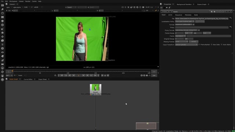Open the sRGB viewer process dropdown

click(38, 7)
